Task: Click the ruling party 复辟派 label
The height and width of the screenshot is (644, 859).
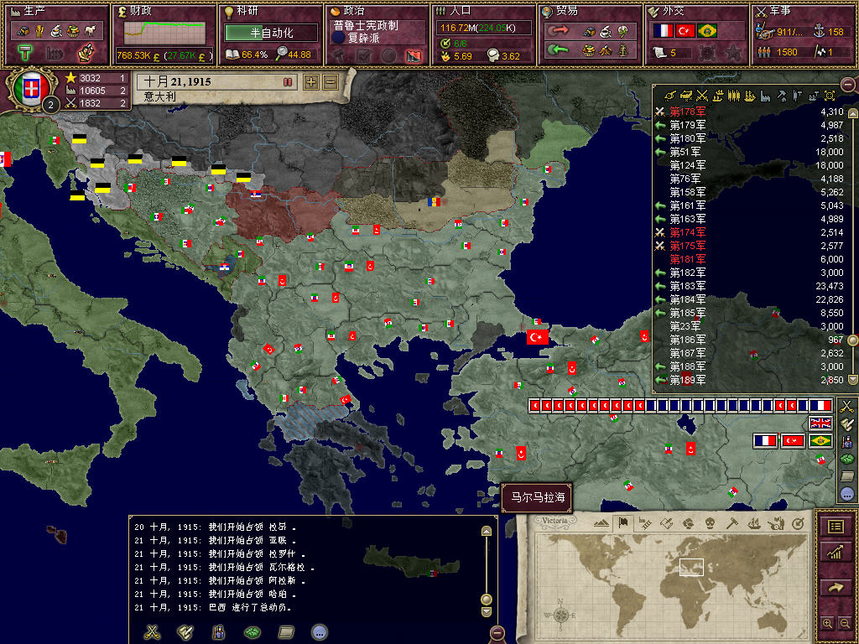Action: (x=364, y=38)
